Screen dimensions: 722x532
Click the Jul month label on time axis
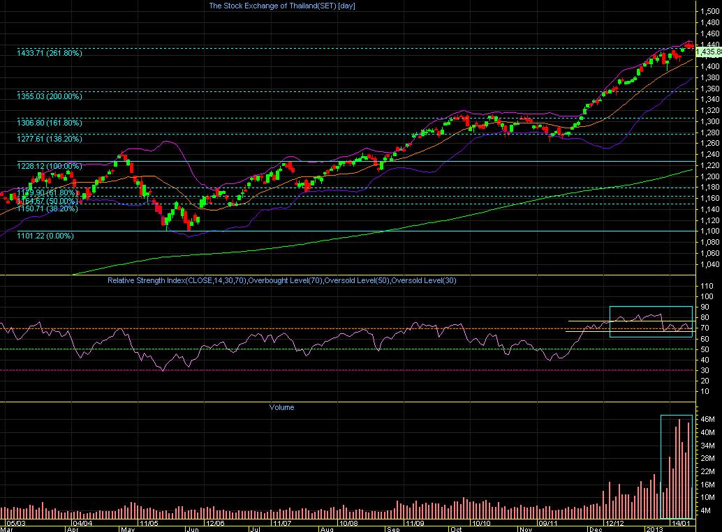(x=255, y=529)
